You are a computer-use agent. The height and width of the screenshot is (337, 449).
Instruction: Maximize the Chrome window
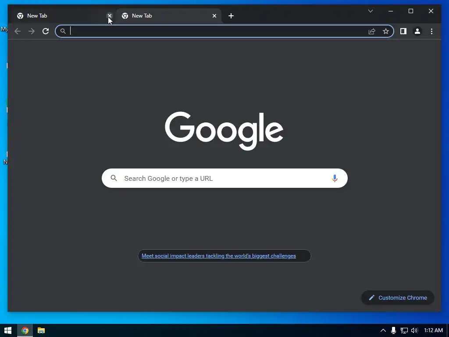(410, 11)
